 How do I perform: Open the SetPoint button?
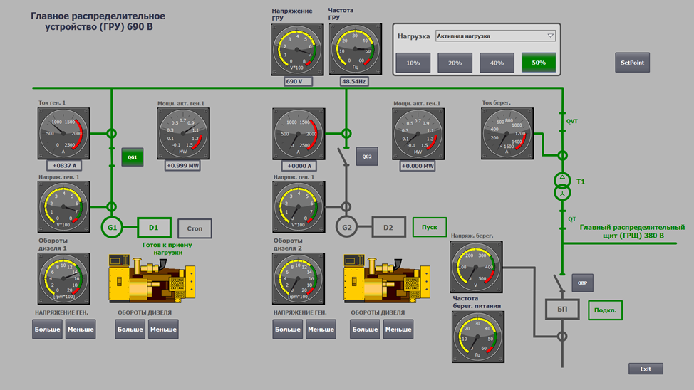tap(633, 63)
